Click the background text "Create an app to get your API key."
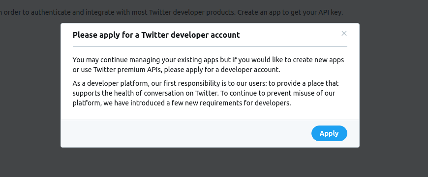The width and height of the screenshot is (428, 177). (x=290, y=13)
